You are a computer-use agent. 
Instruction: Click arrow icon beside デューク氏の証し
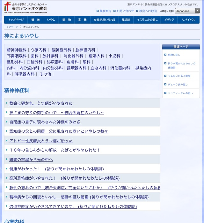tap(165, 85)
